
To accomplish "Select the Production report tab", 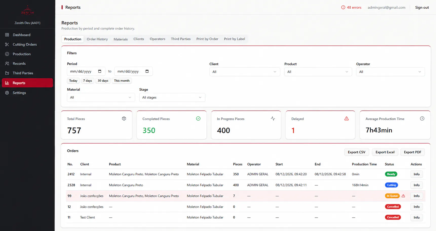I will 73,39.
